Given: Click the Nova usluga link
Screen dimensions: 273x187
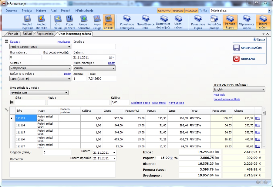Looking at the screenshot, I should click(x=176, y=103).
